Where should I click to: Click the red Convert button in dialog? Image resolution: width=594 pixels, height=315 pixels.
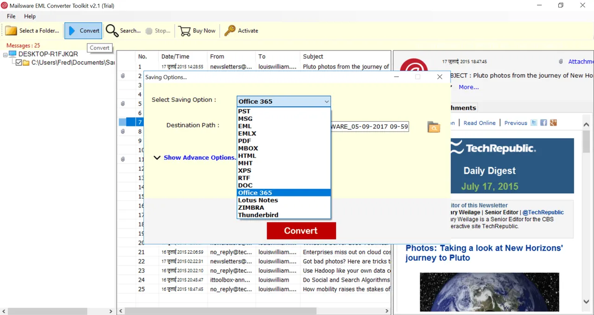point(301,231)
